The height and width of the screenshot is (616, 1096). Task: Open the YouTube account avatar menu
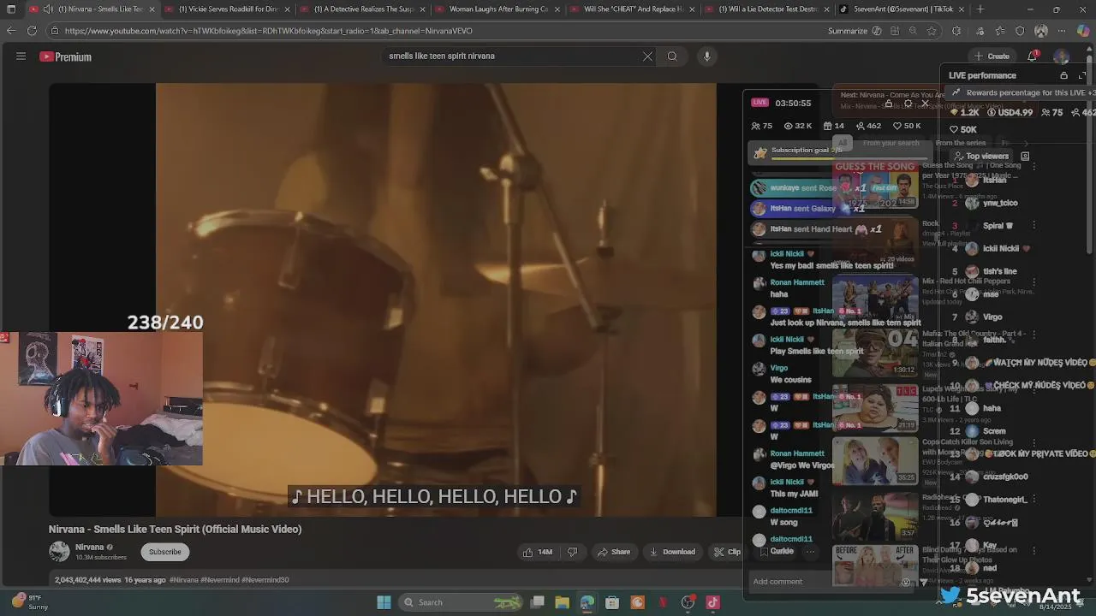pyautogui.click(x=1061, y=56)
